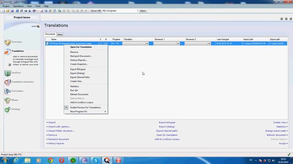
Task: Click Export bilingual link below the list
Action: [x=167, y=123]
